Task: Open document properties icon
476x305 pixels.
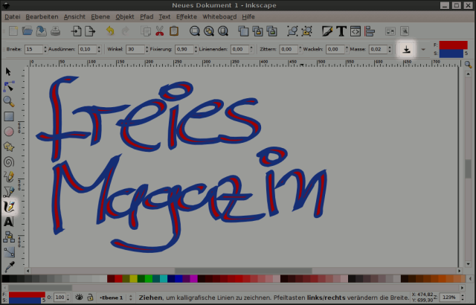Action: pos(405,31)
